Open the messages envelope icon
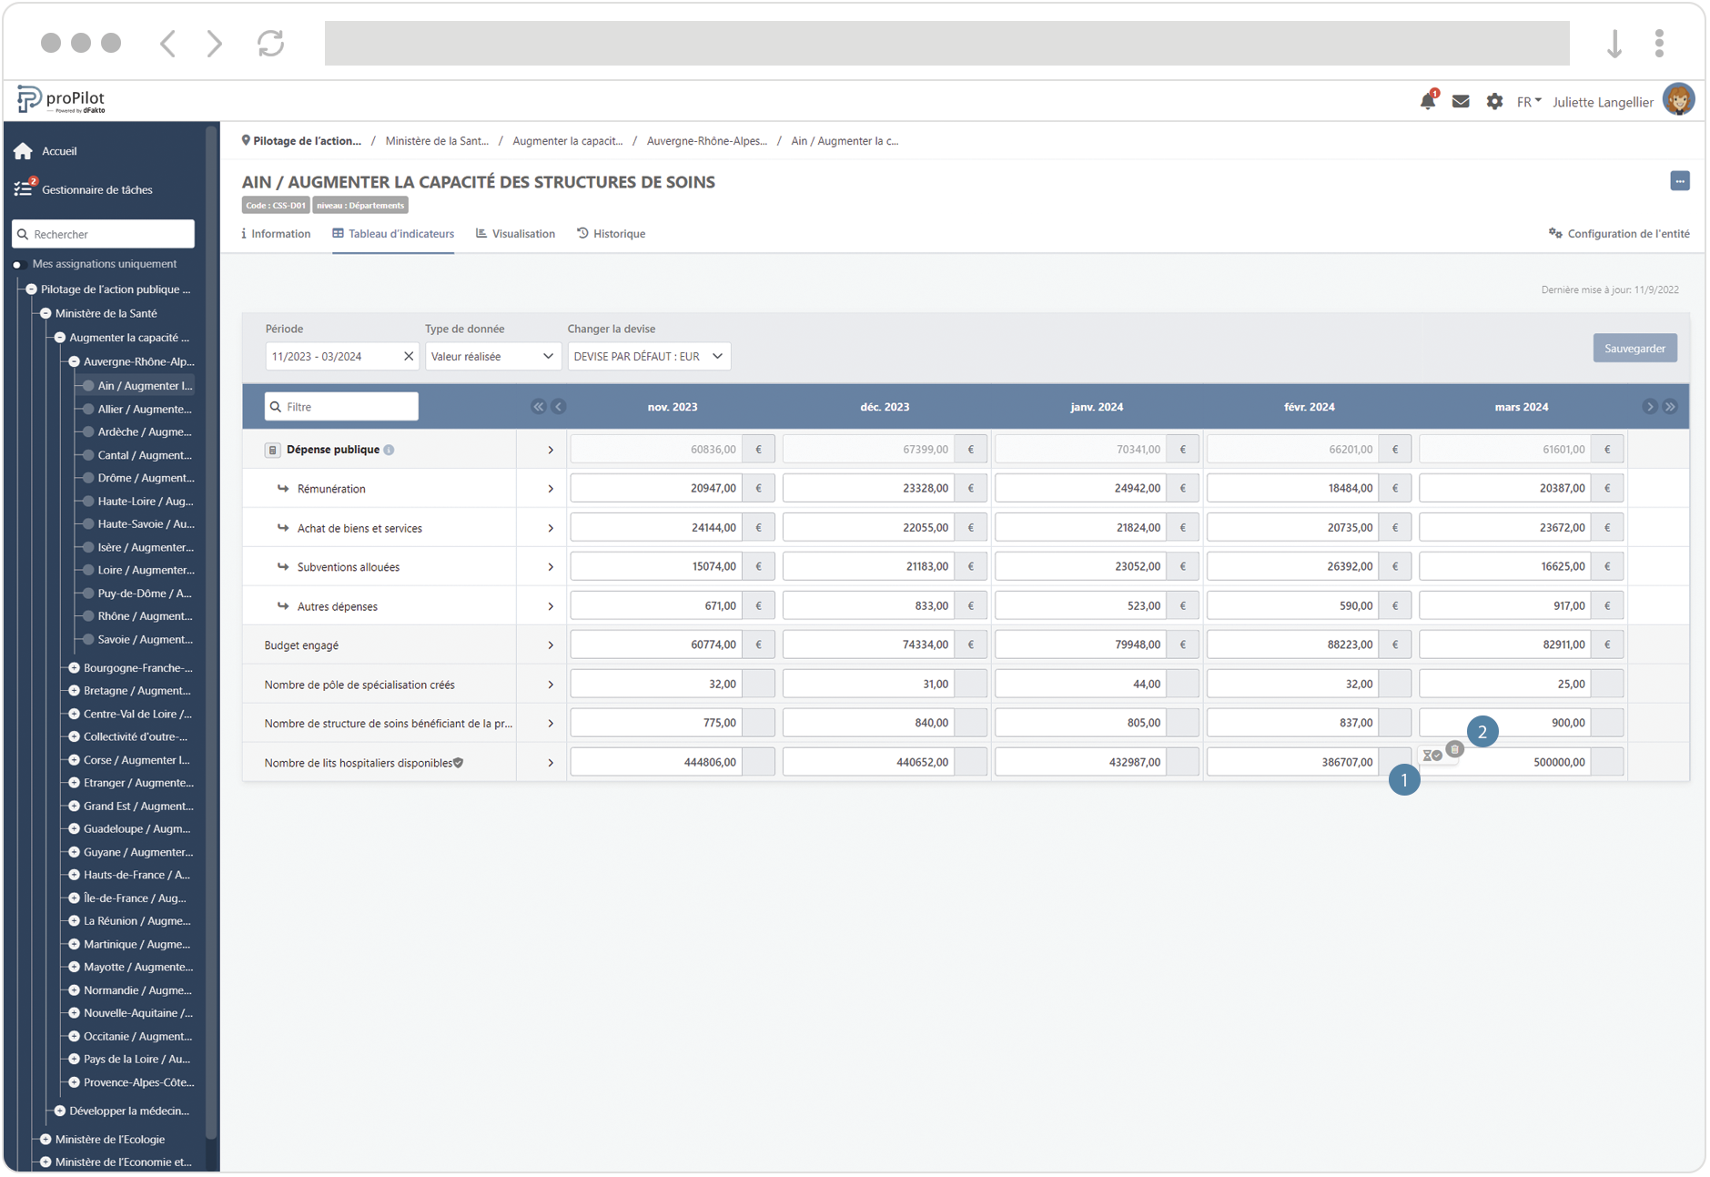This screenshot has width=1710, height=1177. point(1461,102)
